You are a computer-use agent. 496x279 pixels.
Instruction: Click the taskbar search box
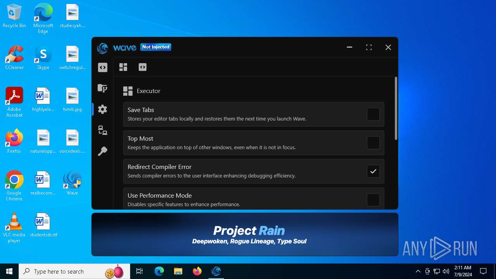75,271
